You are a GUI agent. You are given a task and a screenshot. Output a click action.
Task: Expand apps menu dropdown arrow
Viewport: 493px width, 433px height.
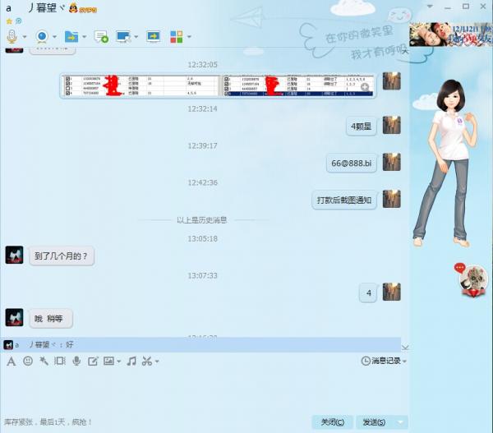click(x=189, y=37)
